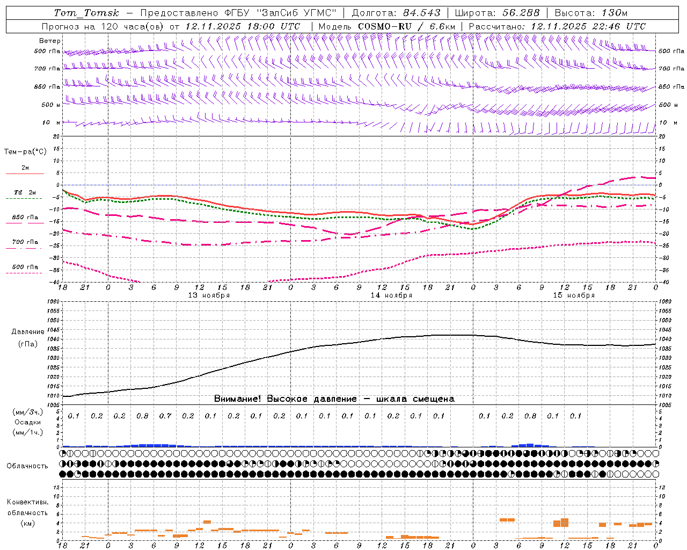Click the Давление pressure panel label
The height and width of the screenshot is (550, 687).
(x=28, y=332)
